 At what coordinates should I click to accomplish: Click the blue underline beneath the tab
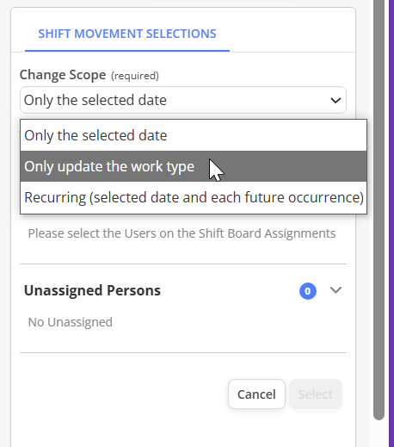(x=127, y=51)
